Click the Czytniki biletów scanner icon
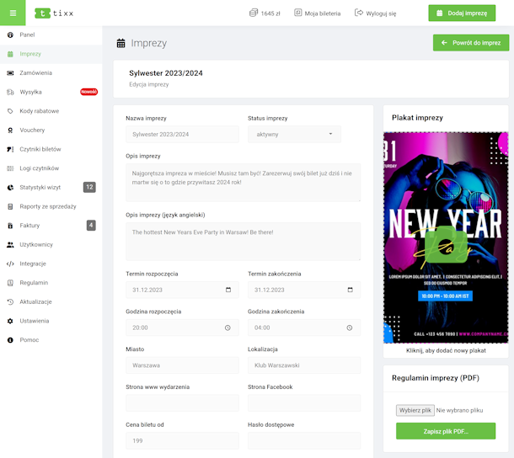This screenshot has height=458, width=514. point(10,149)
